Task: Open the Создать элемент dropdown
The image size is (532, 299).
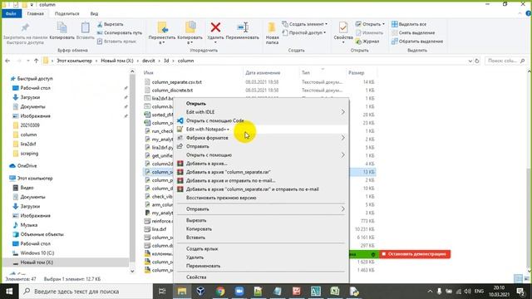Action: [305, 24]
